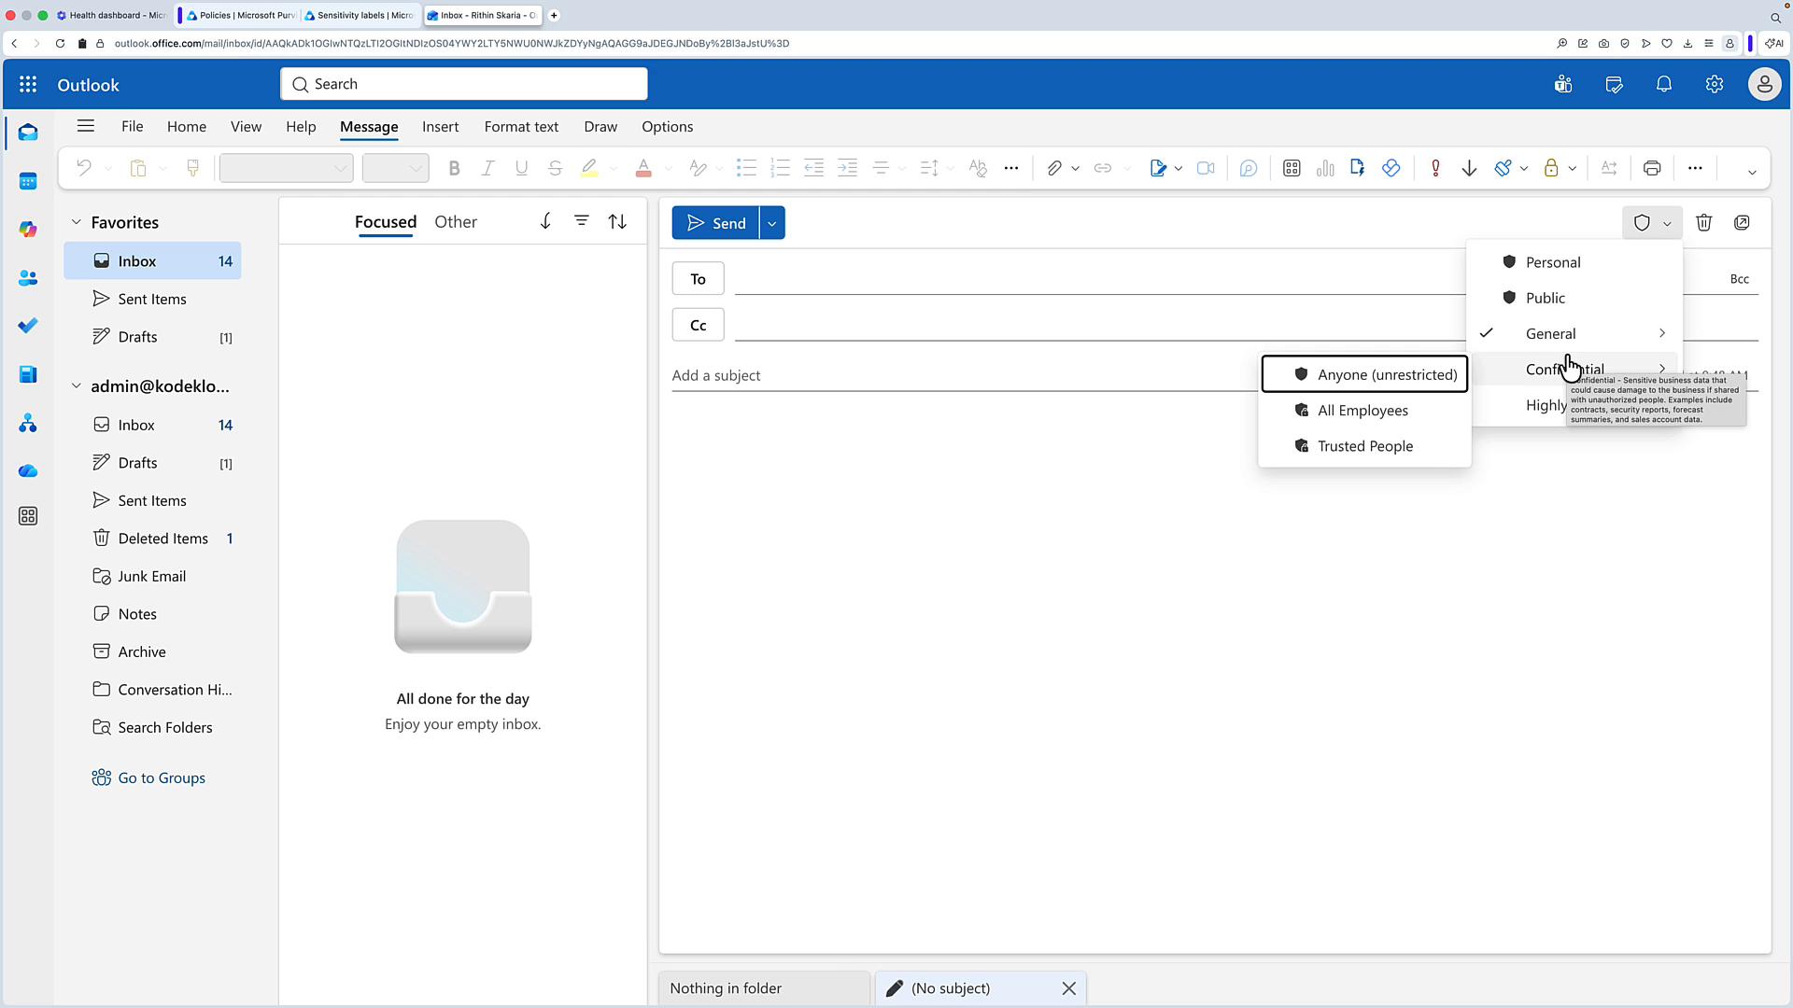Click the print icon in ribbon
Viewport: 1793px width, 1008px height.
tap(1652, 168)
